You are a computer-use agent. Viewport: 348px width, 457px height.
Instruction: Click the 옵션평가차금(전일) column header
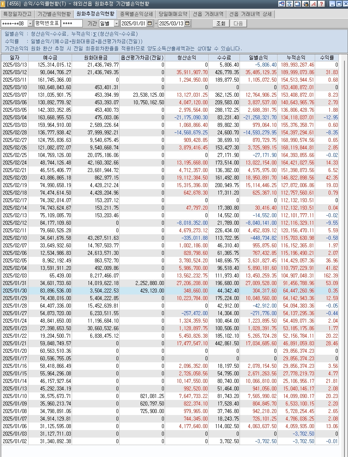tap(142, 58)
